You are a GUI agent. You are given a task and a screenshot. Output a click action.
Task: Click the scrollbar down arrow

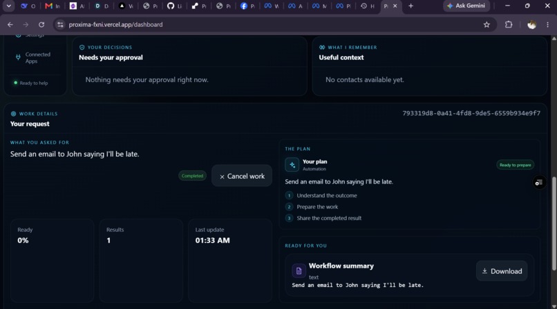pos(554,306)
